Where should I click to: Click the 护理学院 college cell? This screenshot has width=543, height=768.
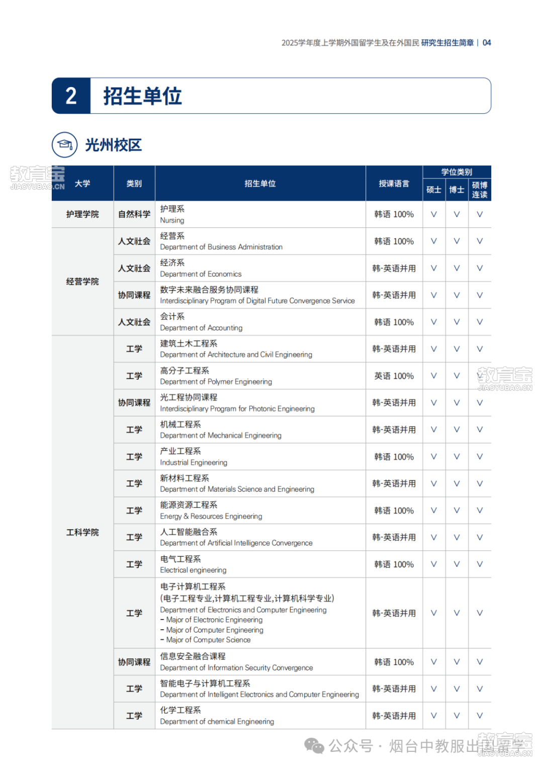pyautogui.click(x=82, y=214)
